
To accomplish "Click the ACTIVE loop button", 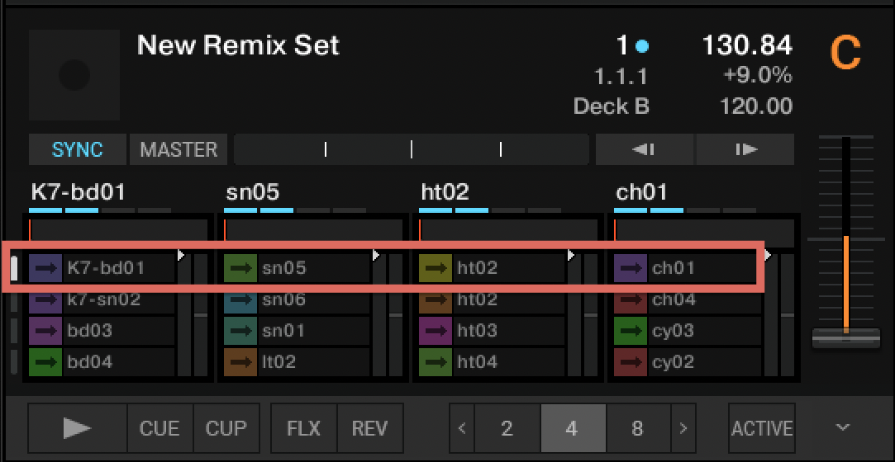I will 761,428.
